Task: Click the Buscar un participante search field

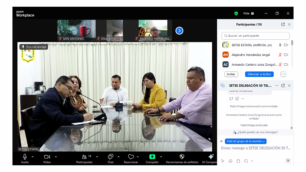Action: [256, 36]
